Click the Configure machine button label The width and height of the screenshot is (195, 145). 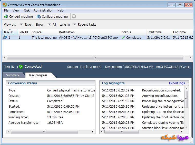(x=55, y=16)
